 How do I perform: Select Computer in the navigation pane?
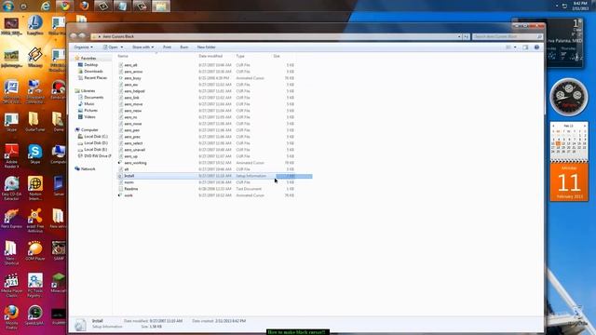click(x=89, y=130)
